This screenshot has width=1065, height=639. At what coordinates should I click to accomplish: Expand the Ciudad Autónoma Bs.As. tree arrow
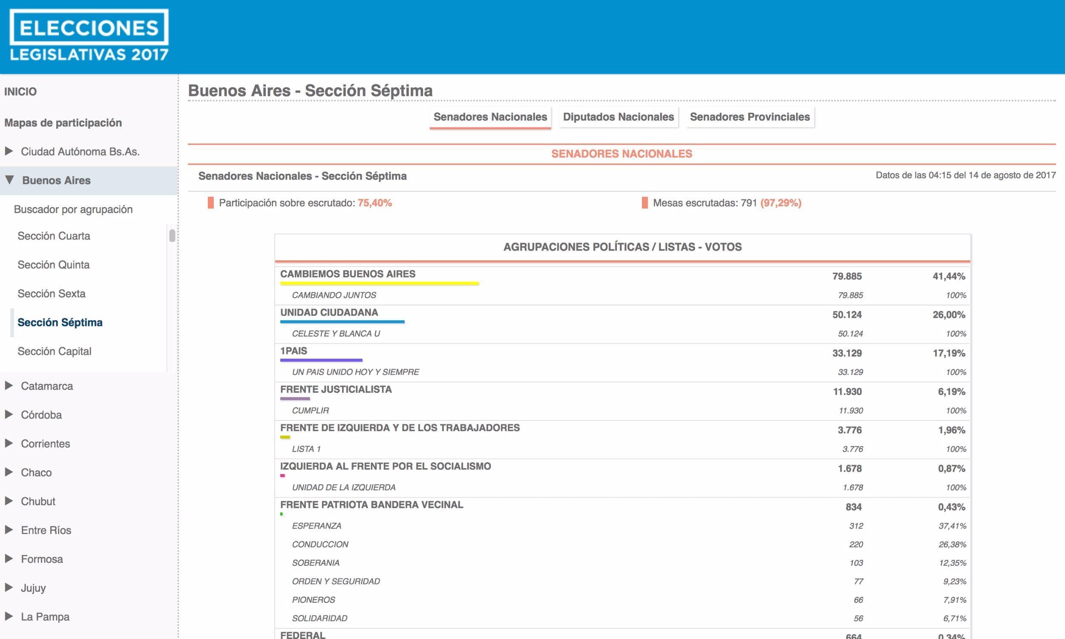(9, 151)
